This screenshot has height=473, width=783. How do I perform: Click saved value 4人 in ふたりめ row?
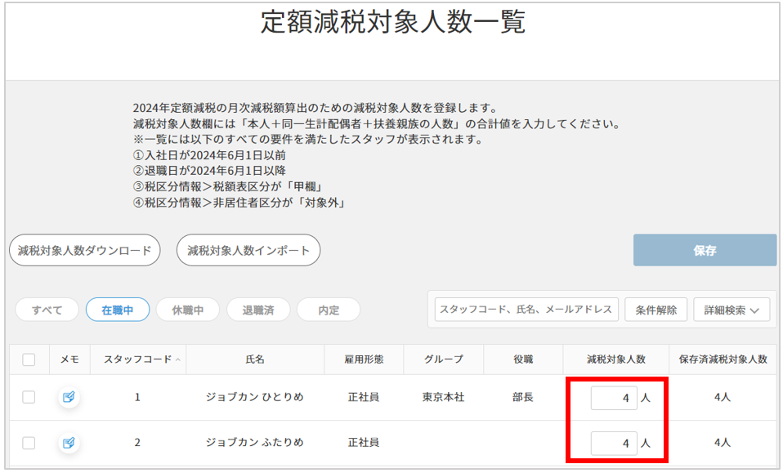click(x=722, y=443)
